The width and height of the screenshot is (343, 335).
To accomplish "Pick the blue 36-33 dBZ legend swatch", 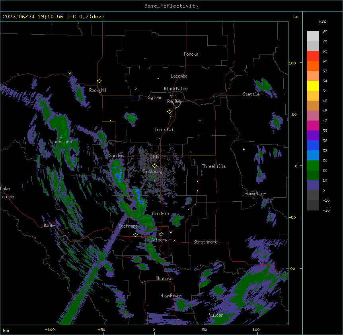I will pyautogui.click(x=313, y=145).
